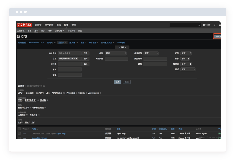Image resolution: width=235 pixels, height=161 pixels.
Task: Open the 状态 dropdown in the 历史记录 row
Action: pyautogui.click(x=185, y=59)
